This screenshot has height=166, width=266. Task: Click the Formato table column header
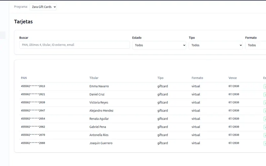click(x=197, y=78)
